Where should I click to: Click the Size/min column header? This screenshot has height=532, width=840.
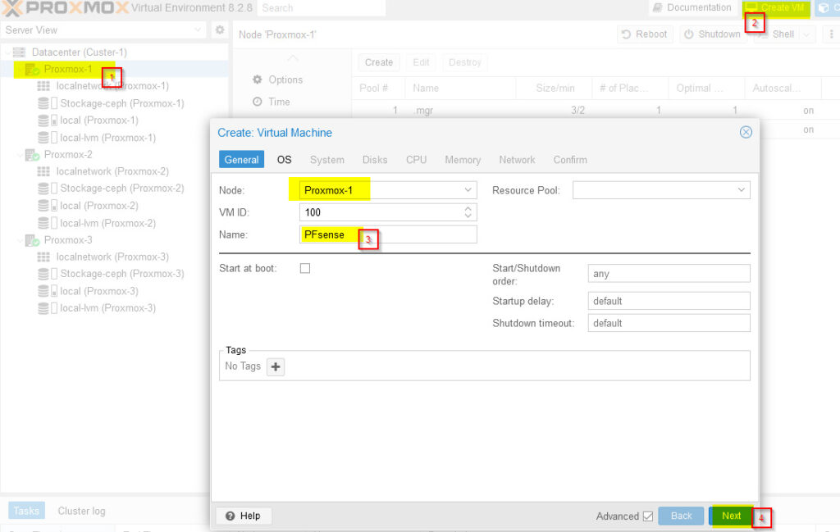click(554, 89)
